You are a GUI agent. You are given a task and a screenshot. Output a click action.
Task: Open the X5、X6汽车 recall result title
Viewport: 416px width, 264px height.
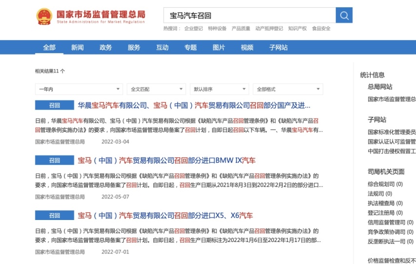pyautogui.click(x=165, y=216)
